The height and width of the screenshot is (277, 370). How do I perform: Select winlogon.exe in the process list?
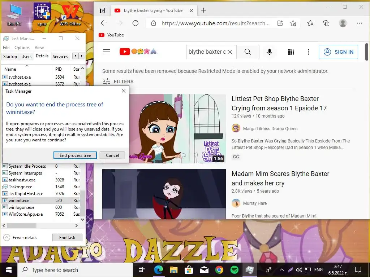pyautogui.click(x=41, y=207)
